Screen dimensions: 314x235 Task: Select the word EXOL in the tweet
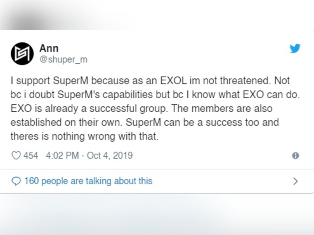[174, 81]
